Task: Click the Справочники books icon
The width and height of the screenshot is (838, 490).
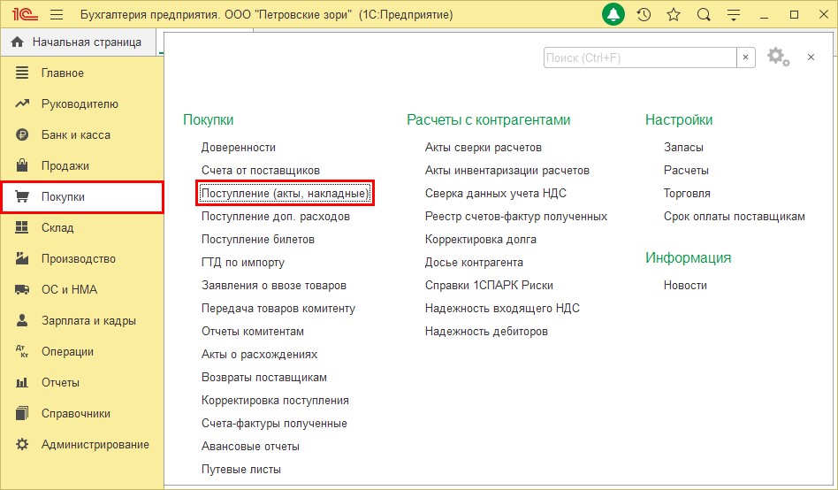Action: point(22,413)
